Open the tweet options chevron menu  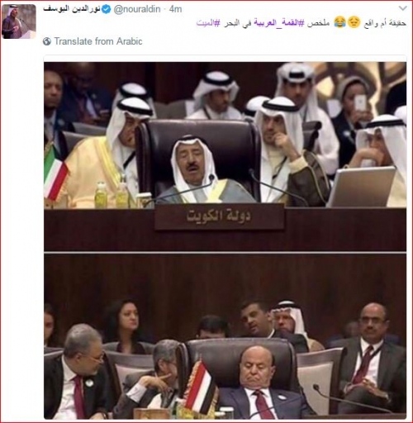402,8
